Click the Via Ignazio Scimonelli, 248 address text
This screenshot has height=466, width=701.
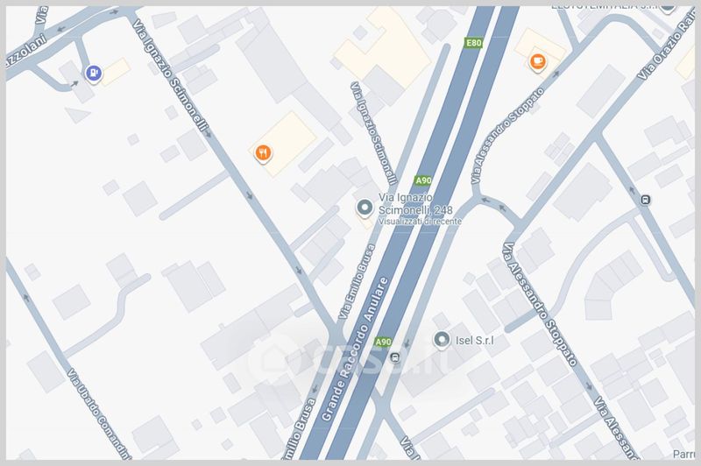[415, 204]
